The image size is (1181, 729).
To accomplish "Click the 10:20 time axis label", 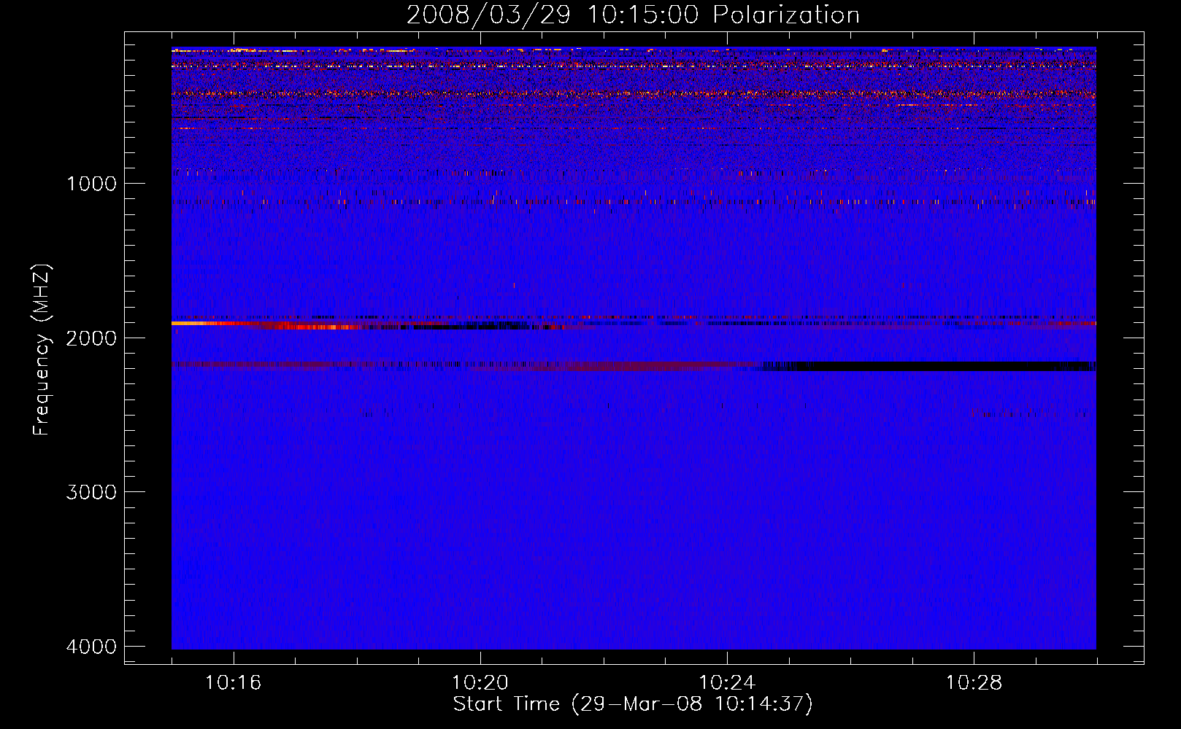I will point(480,683).
